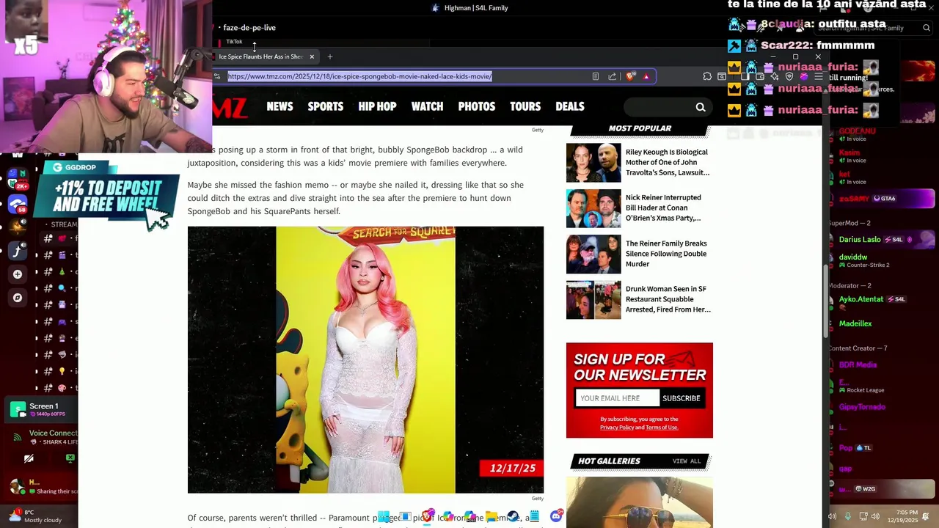939x528 pixels.
Task: Click the share icon in address bar
Action: click(612, 76)
